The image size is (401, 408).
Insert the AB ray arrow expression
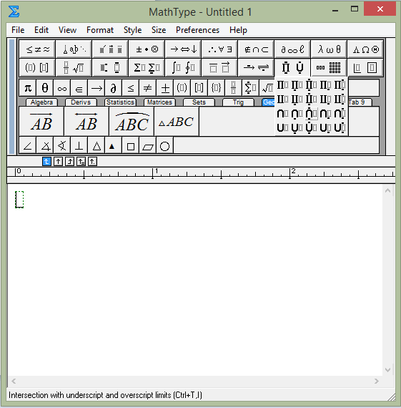pos(41,121)
